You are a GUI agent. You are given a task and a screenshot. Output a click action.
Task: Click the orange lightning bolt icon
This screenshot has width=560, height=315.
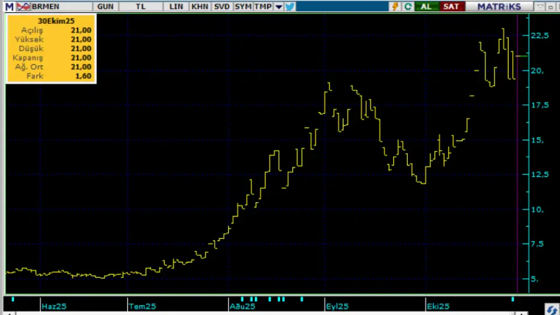tap(395, 6)
